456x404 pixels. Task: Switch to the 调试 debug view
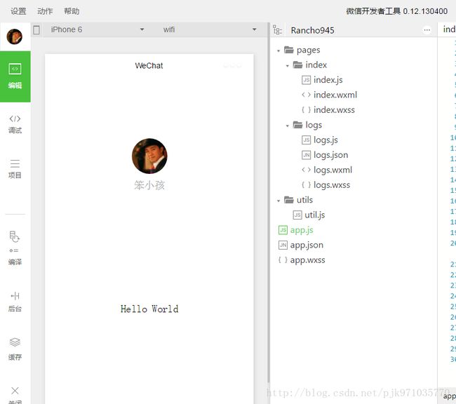click(15, 124)
